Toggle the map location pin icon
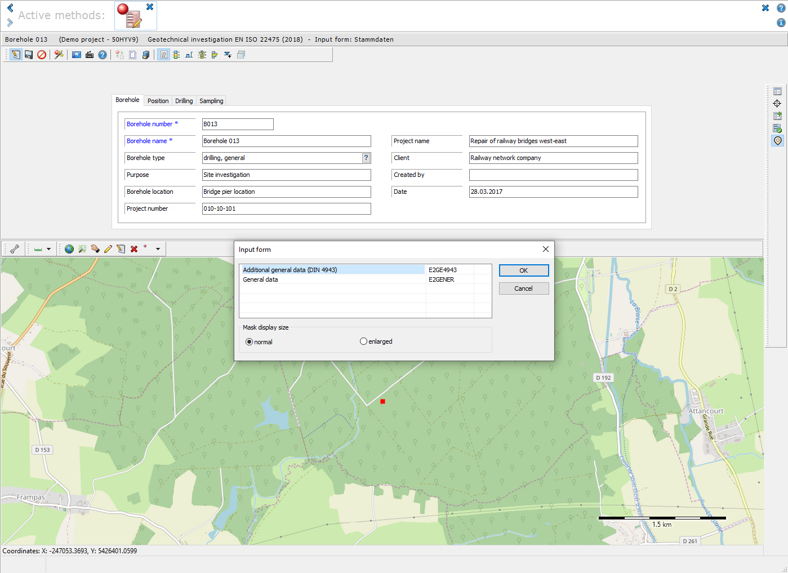Screen dimensions: 788x573 point(777,141)
